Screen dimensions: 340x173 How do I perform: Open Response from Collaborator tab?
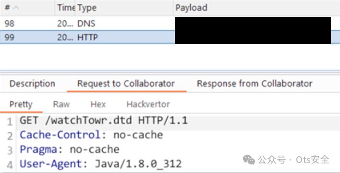(x=255, y=84)
